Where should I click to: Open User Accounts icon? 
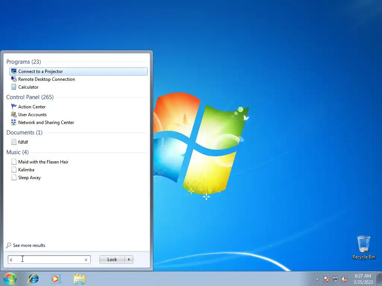coord(14,114)
